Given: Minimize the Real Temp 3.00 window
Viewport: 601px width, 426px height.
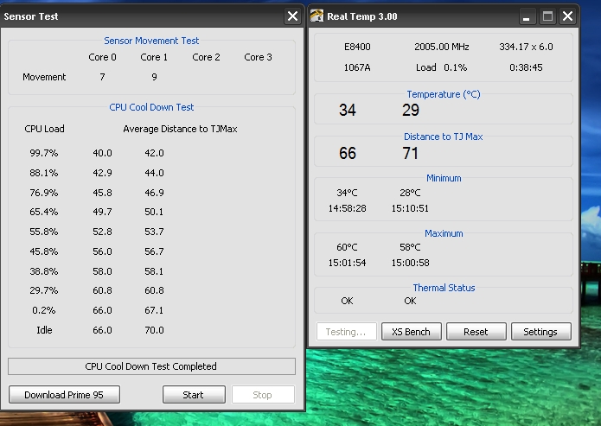Looking at the screenshot, I should click(527, 16).
